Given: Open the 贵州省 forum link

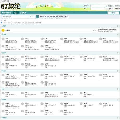Looking at the screenshot, I should (x=66, y=103).
